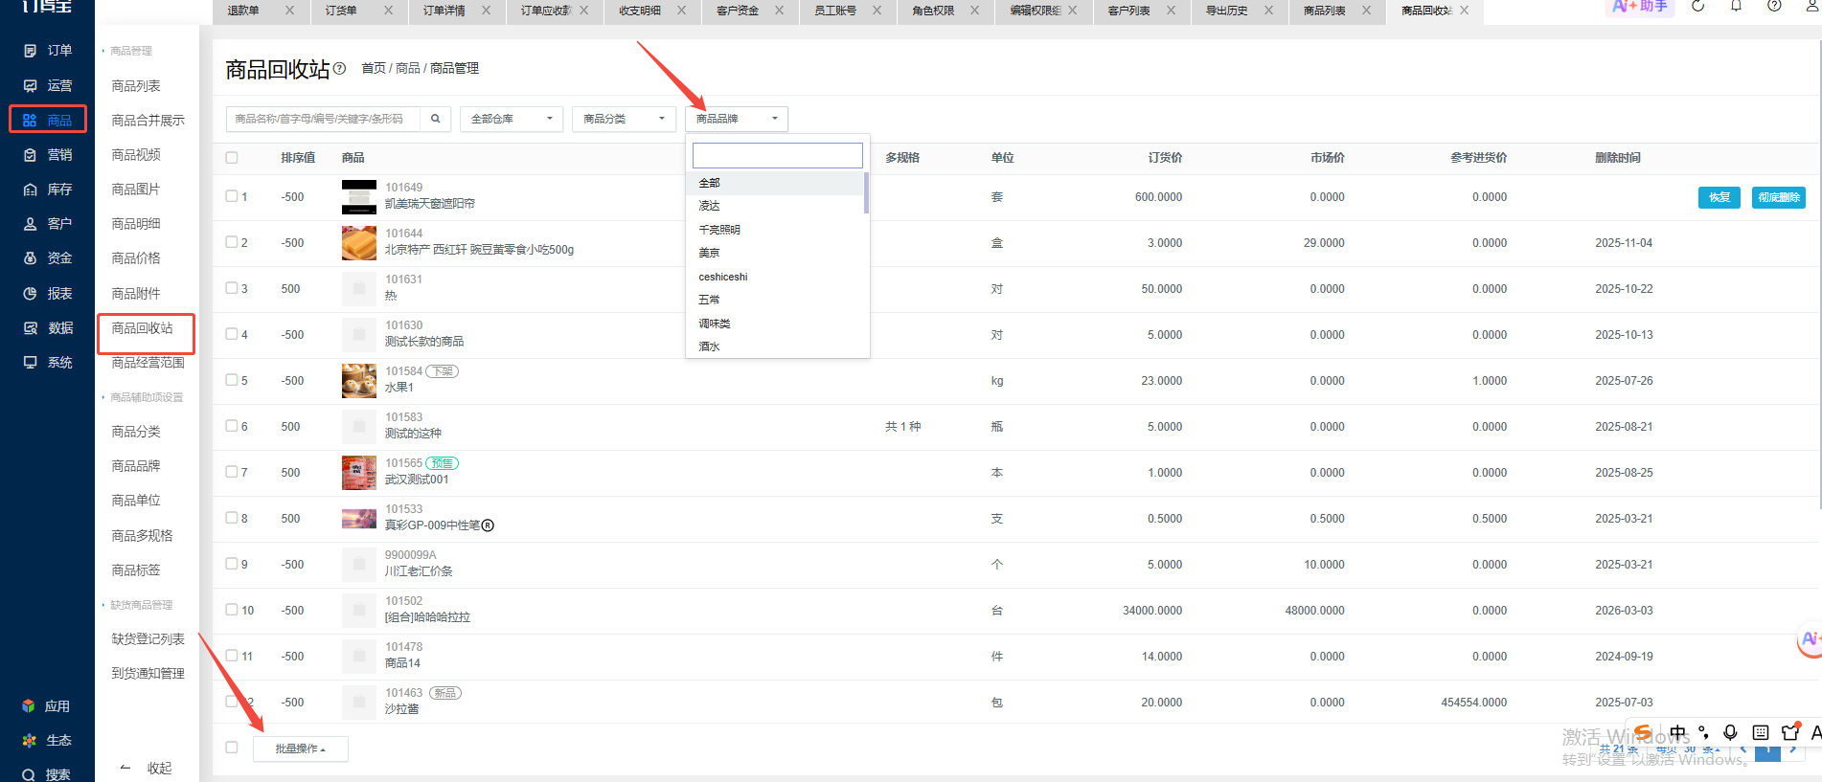Go to 商品列表 in the submenu
Screen dimensions: 1822x782
(136, 86)
